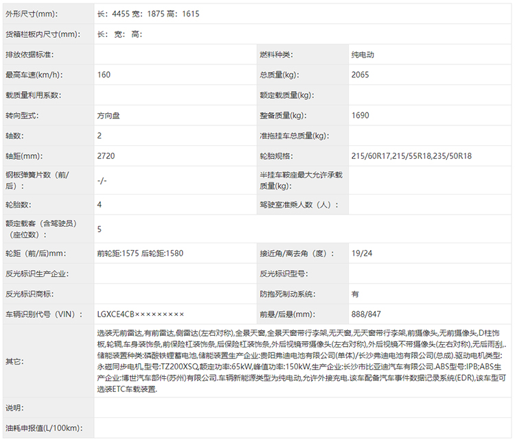Select the front/rear overhang value 888/847
Screen dimensions: 515x442
[365, 314]
